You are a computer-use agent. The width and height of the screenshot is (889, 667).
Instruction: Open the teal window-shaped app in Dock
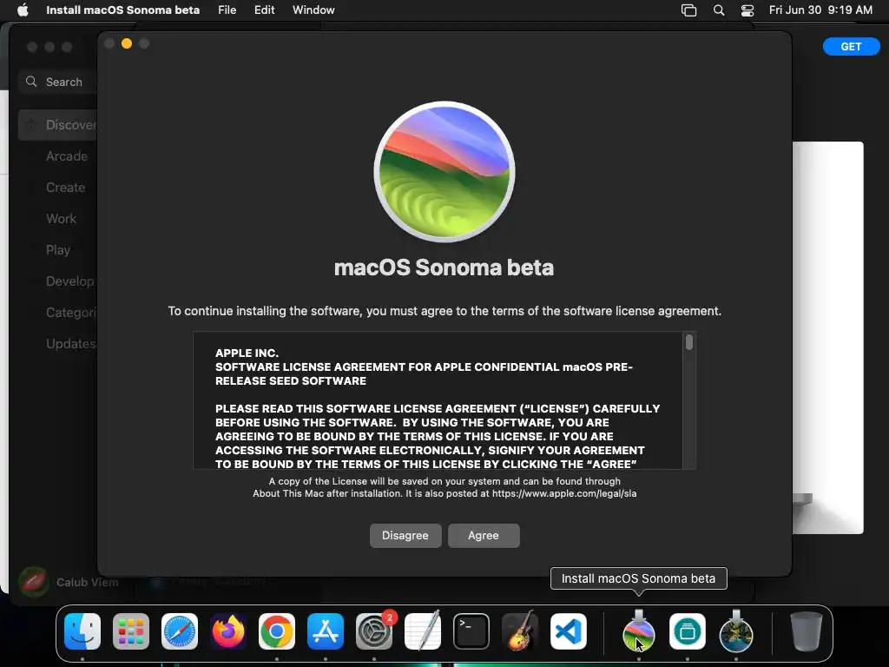688,631
